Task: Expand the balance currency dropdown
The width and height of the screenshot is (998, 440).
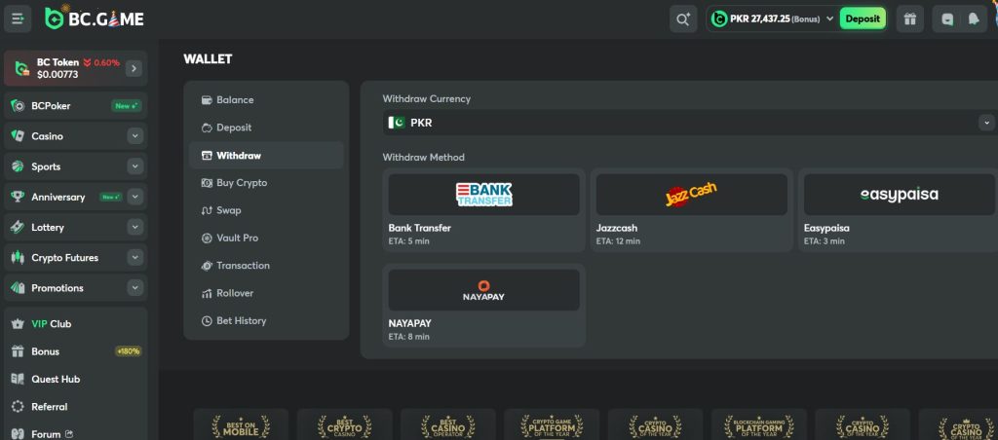Action: point(829,18)
